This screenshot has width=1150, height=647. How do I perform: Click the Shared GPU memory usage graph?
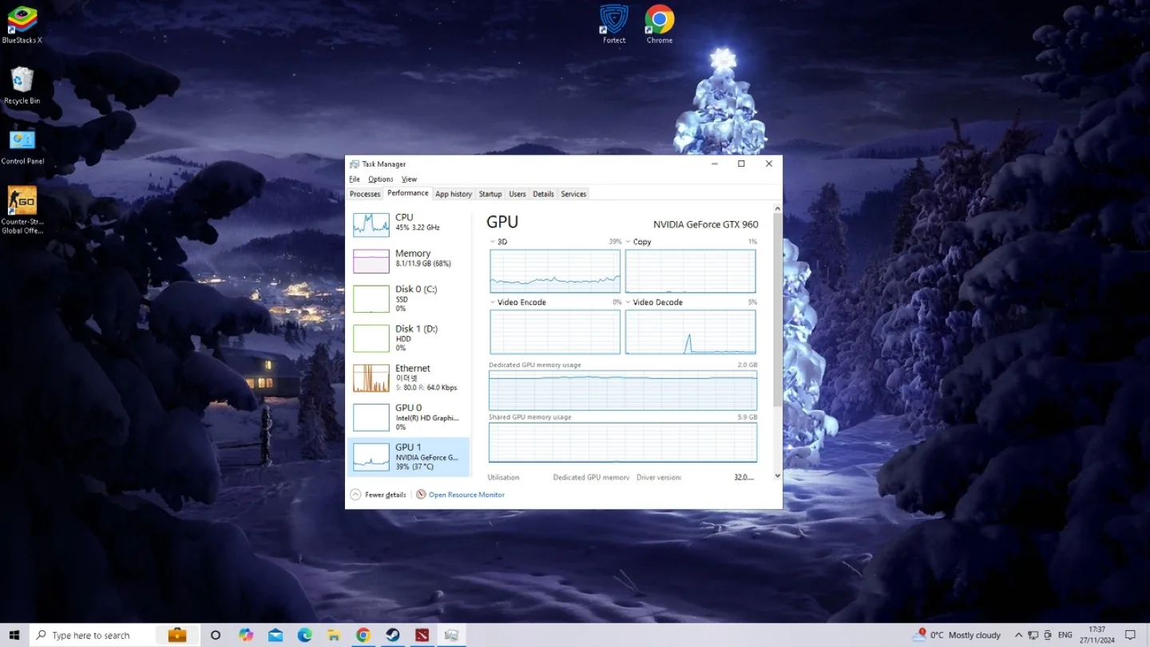(622, 443)
